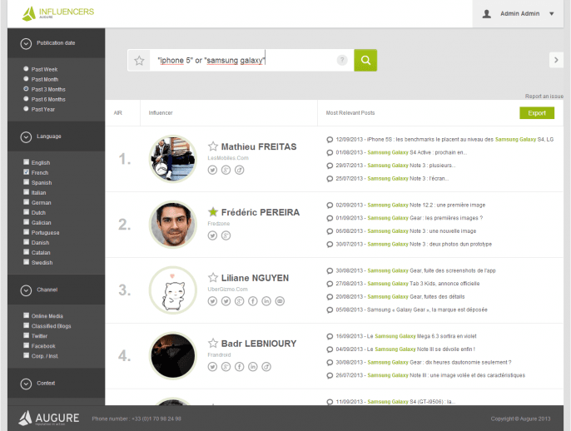
Task: Click the Export button
Action: (537, 113)
